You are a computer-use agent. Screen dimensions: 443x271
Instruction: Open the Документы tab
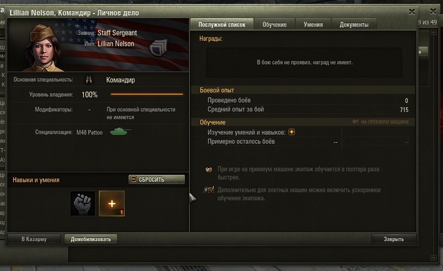(x=354, y=24)
